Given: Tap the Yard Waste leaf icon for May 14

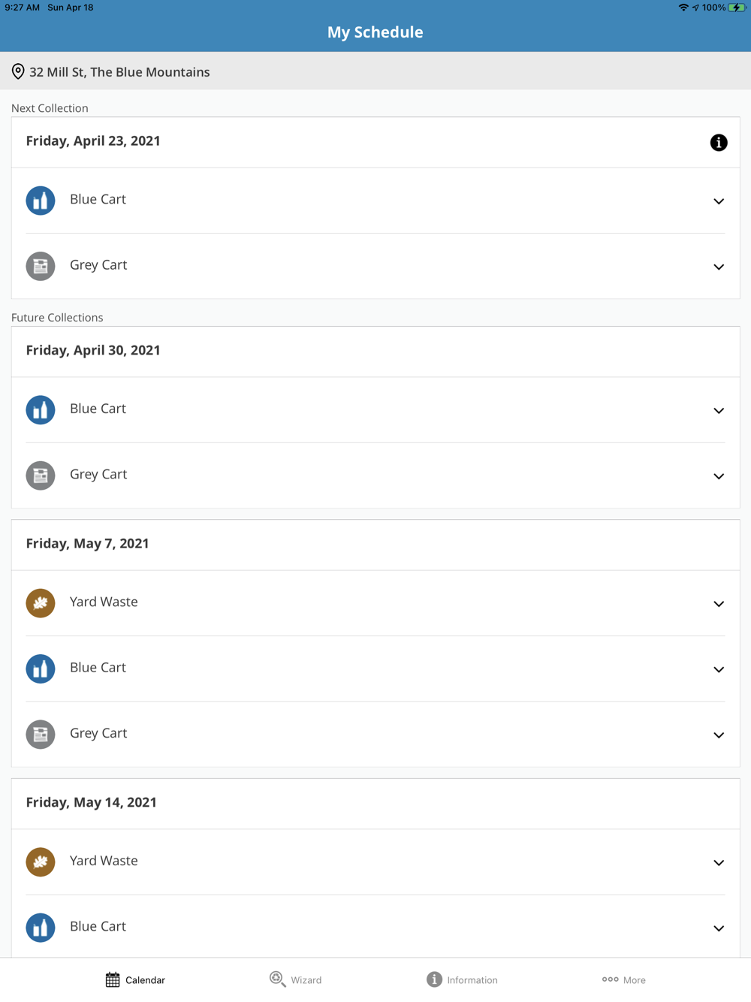Looking at the screenshot, I should (x=41, y=862).
